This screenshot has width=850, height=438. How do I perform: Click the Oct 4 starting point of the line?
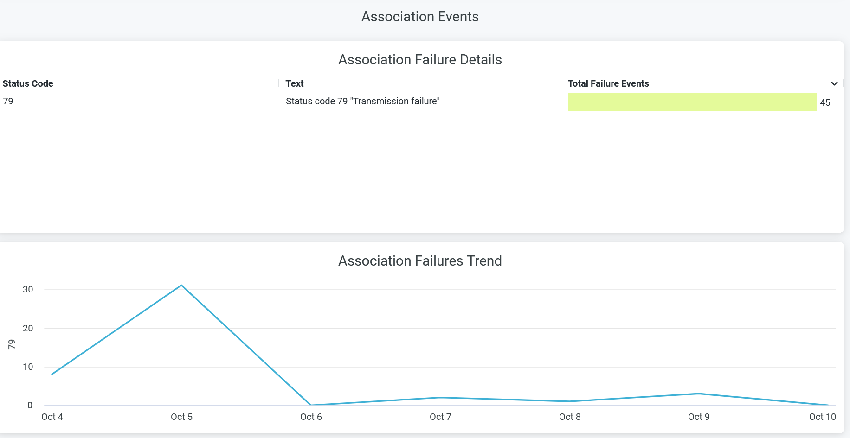(x=52, y=374)
